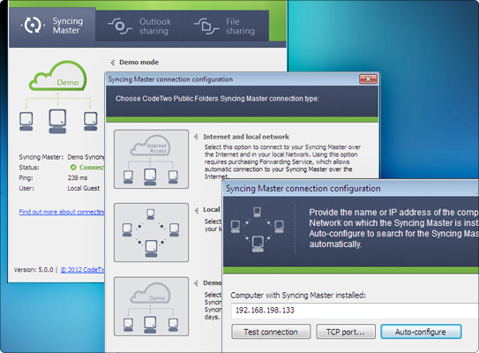Click the IP address field 192.168.198.133

tap(355, 311)
